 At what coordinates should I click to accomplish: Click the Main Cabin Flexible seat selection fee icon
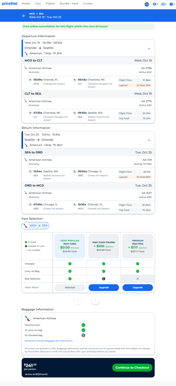coord(104,279)
